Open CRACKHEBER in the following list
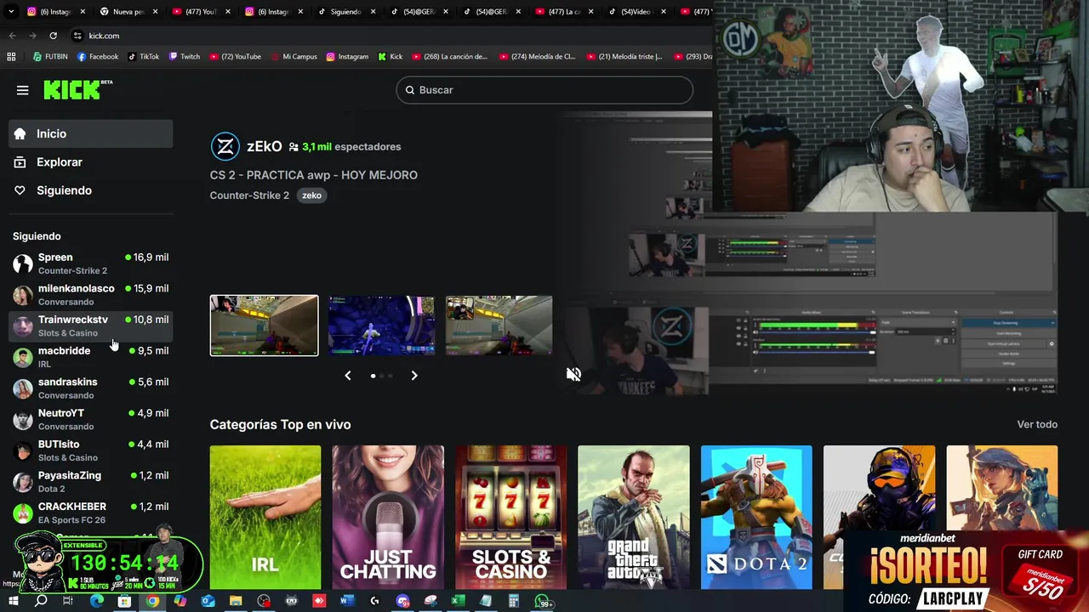This screenshot has height=612, width=1089. [91, 513]
